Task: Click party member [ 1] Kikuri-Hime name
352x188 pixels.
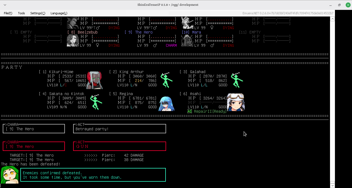Action: click(56, 72)
